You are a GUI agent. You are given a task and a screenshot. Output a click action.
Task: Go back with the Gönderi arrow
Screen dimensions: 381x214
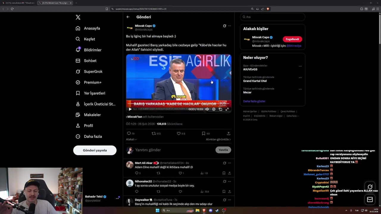[x=128, y=17]
